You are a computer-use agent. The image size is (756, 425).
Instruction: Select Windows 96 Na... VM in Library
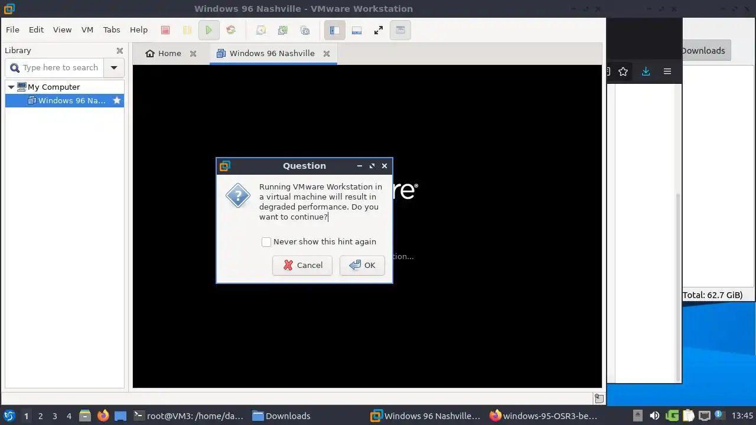click(x=71, y=100)
